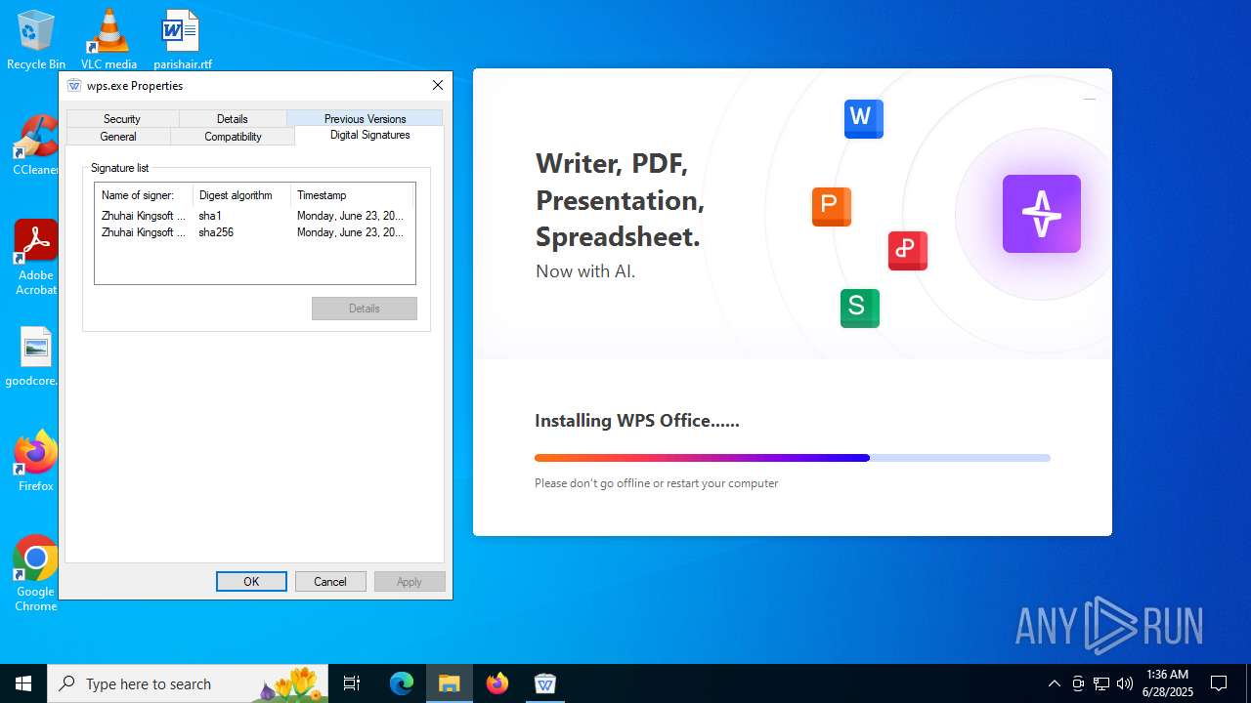Select the Digital Signatures tab
Viewport: 1251px width, 703px height.
pos(369,135)
